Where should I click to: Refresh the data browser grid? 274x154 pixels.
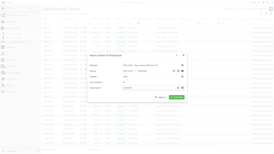271,9
